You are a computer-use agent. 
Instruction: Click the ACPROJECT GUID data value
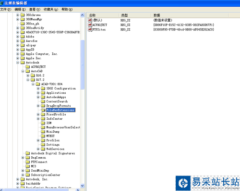pyautogui.click(x=184, y=25)
